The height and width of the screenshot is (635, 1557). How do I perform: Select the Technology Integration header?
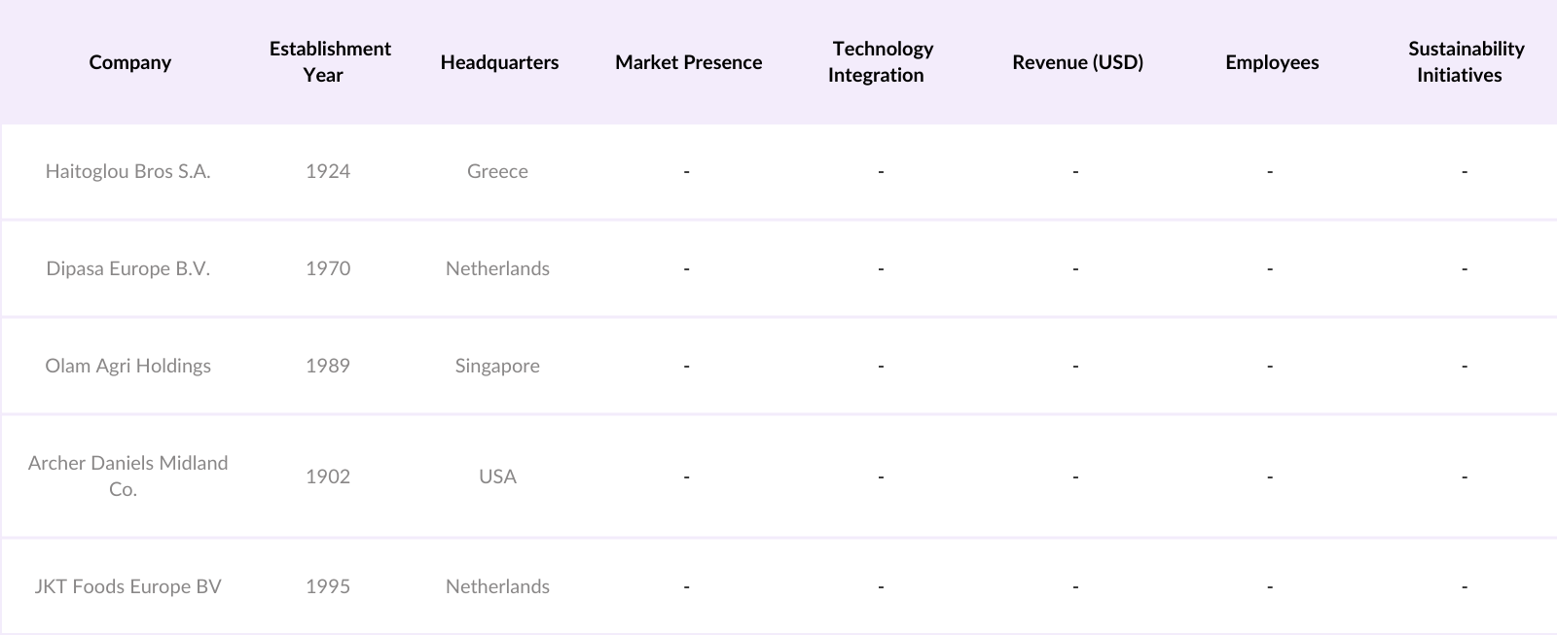pyautogui.click(x=882, y=61)
